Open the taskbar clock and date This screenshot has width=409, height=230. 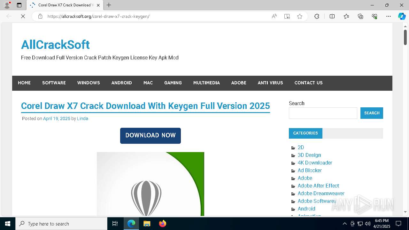(x=382, y=224)
